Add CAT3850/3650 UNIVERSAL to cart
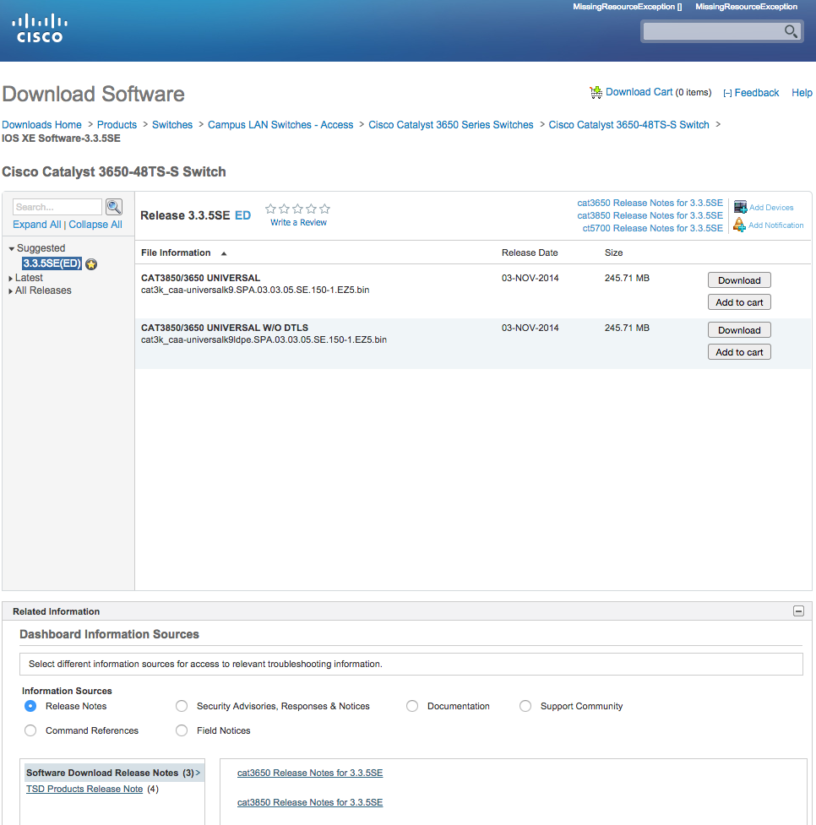This screenshot has height=825, width=816. point(739,302)
